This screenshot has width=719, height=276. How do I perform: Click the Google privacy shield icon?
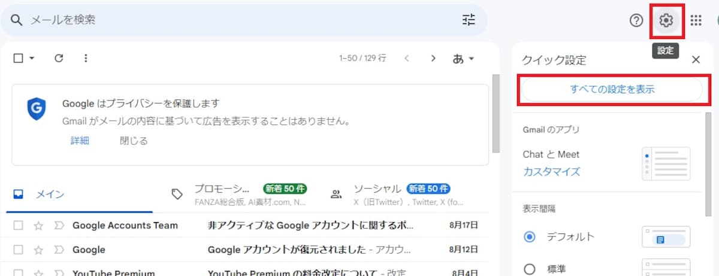[37, 109]
